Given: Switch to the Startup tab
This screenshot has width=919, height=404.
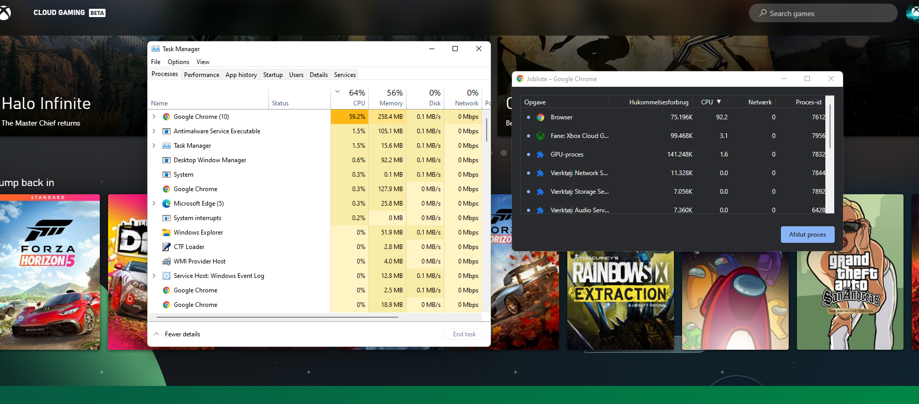Looking at the screenshot, I should (273, 75).
